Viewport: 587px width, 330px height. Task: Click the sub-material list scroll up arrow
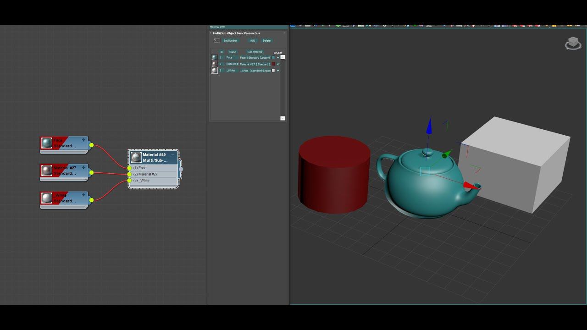[x=282, y=57]
